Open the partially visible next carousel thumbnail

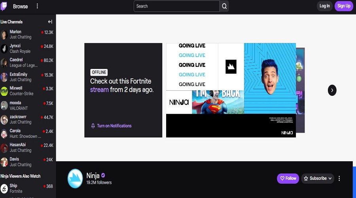(x=300, y=90)
